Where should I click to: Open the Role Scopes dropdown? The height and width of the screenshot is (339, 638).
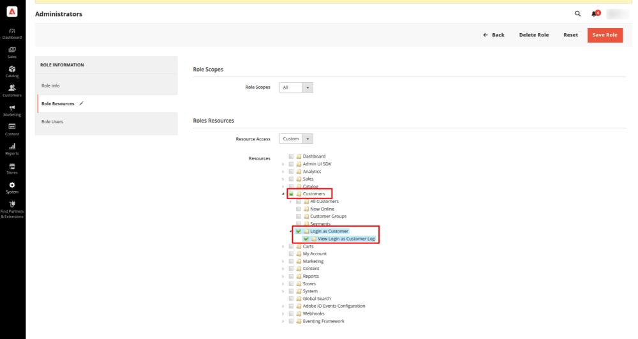click(x=297, y=87)
